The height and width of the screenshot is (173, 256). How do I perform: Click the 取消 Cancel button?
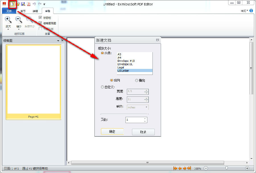pos(143,132)
